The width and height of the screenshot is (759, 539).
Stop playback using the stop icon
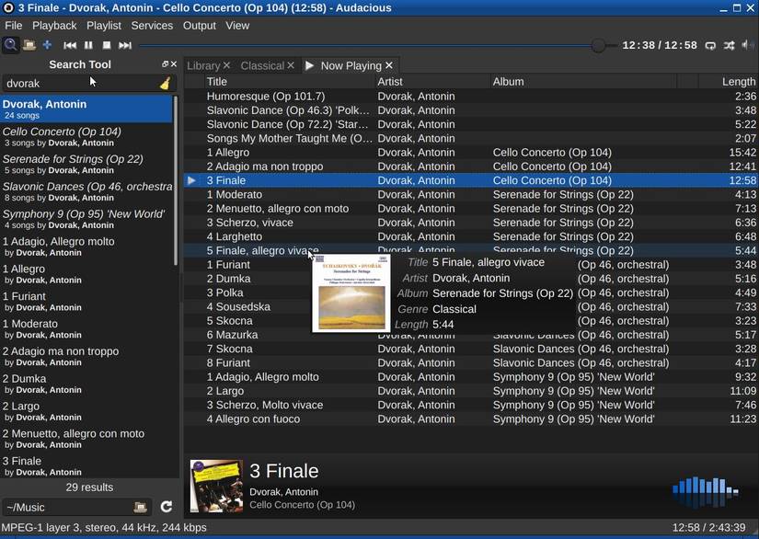point(107,44)
